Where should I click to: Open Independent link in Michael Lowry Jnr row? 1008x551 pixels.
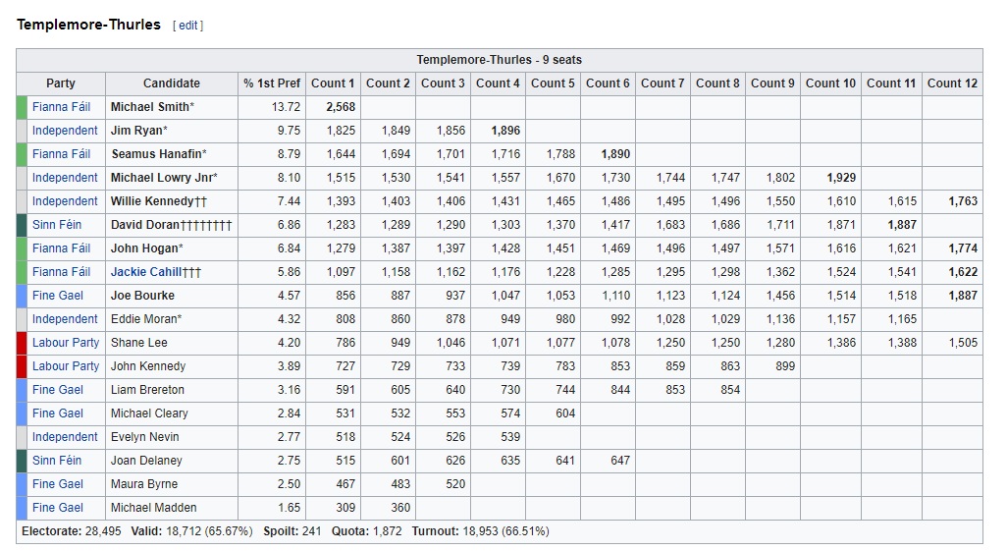(x=65, y=178)
